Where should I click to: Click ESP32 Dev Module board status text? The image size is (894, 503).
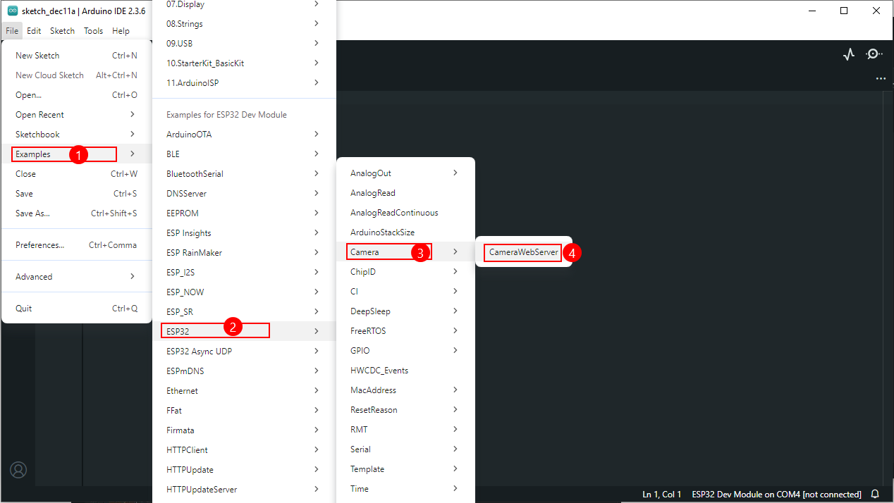coord(776,495)
